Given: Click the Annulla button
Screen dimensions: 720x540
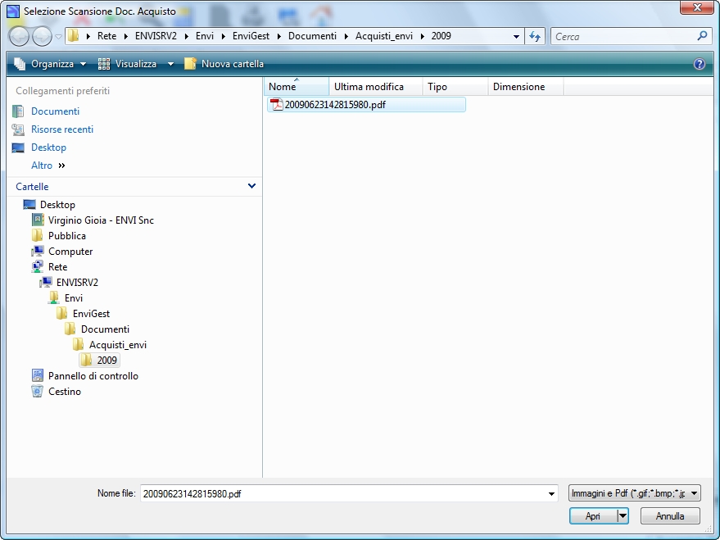Looking at the screenshot, I should click(x=670, y=516).
